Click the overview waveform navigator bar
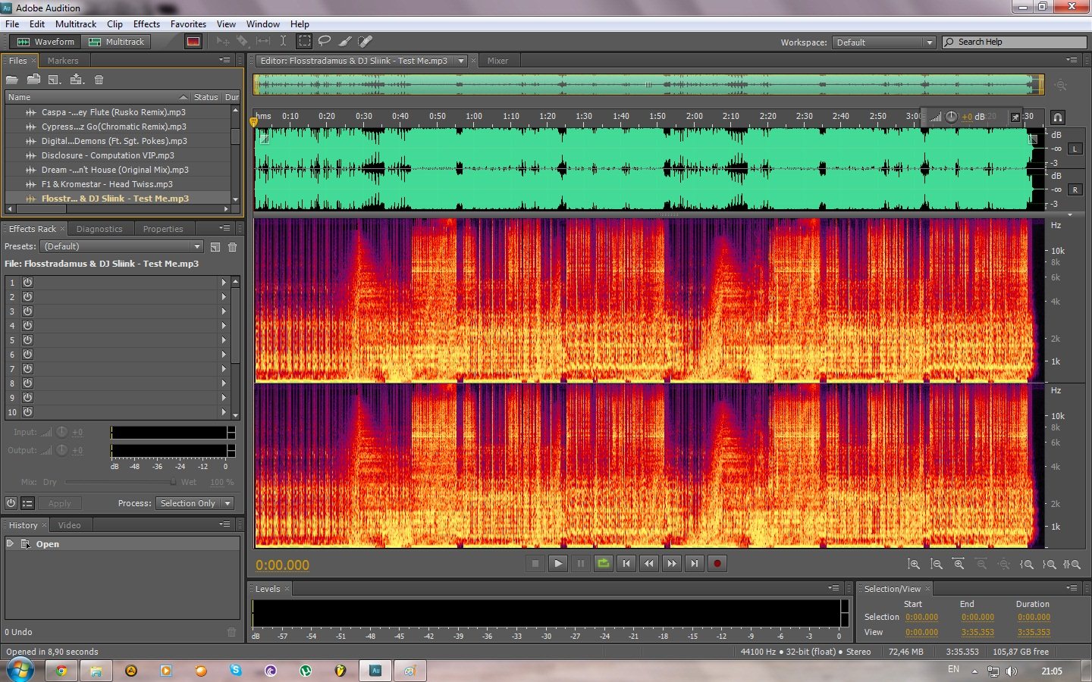 click(648, 84)
